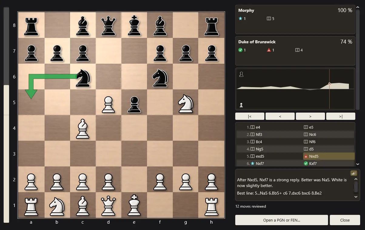Select the black bishop on f8
Screen dimensions: 365x230
160,25
